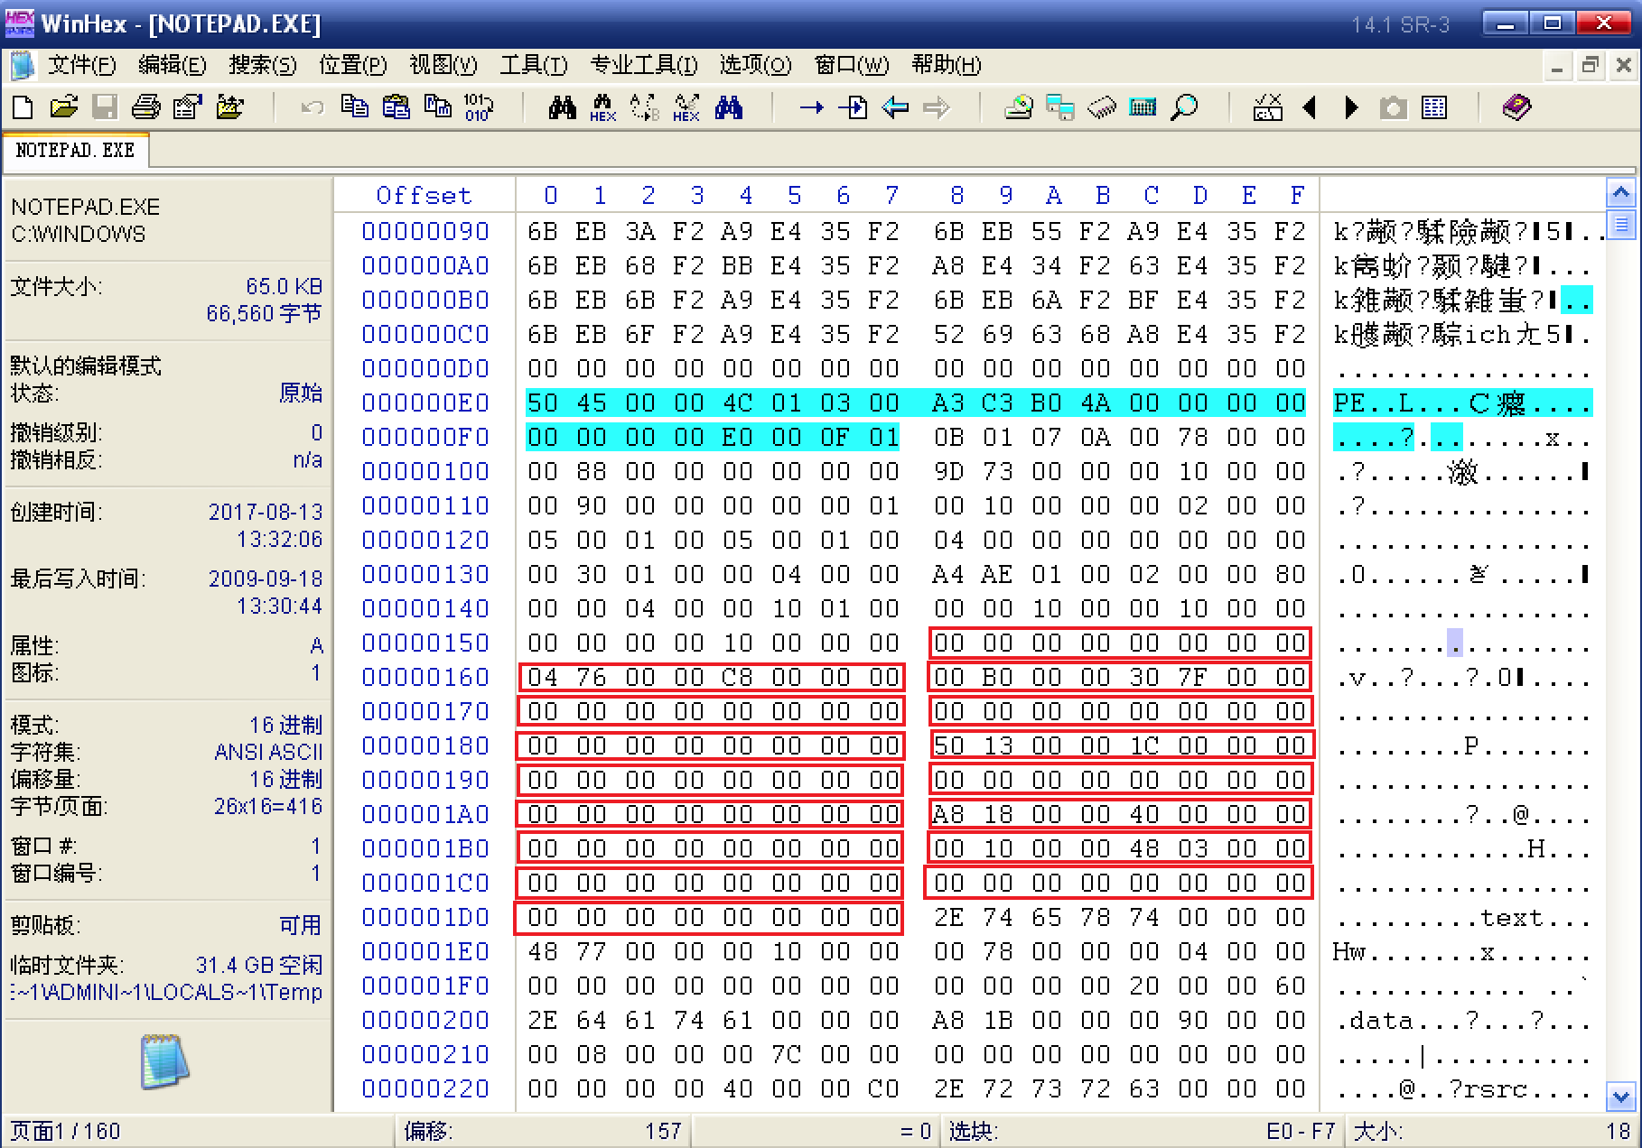1642x1148 pixels.
Task: Select the NOTEPAD.EXE file tab
Action: [x=76, y=151]
